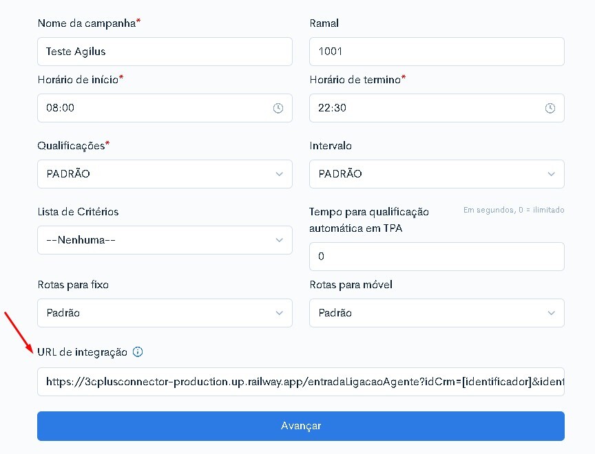Open clock picker in Horário de início
595x454 pixels.
click(278, 108)
